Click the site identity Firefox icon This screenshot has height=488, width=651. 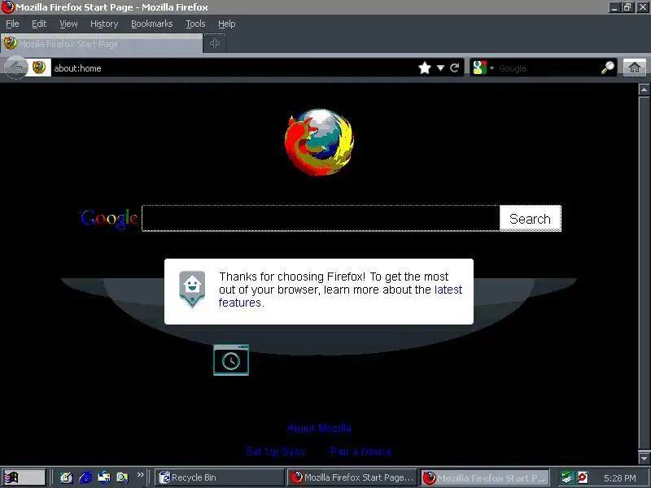click(39, 68)
